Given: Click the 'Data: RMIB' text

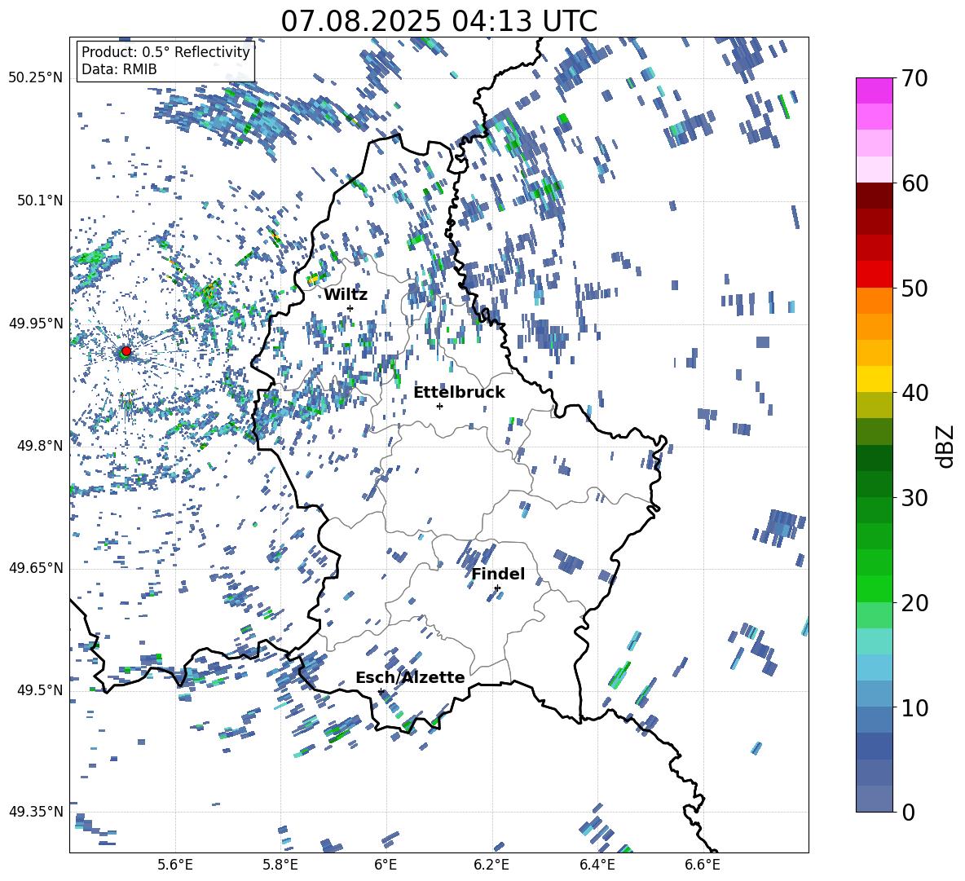Looking at the screenshot, I should 119,69.
